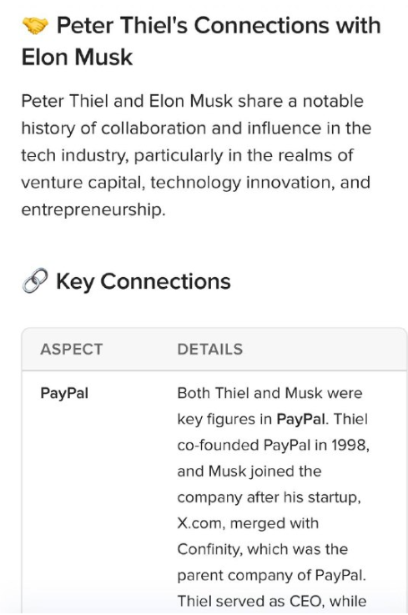Click the "Key Connections" section heading
Viewport: 408px width, 615px height.
144,281
